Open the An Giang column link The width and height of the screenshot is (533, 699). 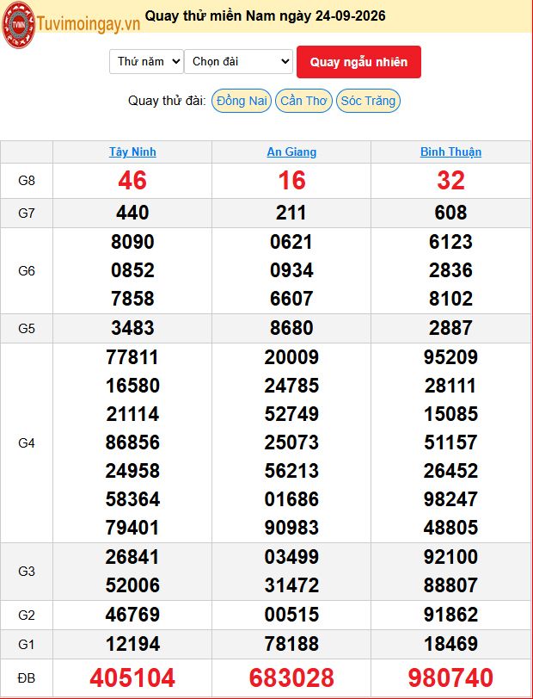[291, 152]
